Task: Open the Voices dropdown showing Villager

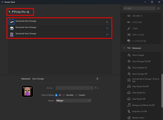Action: coord(73,100)
